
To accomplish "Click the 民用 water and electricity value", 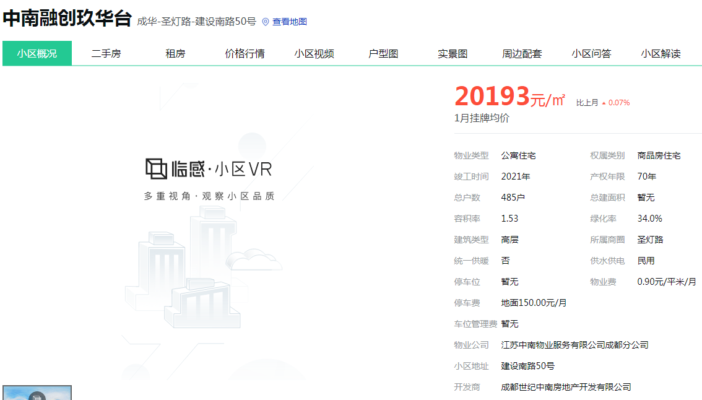I will click(646, 261).
